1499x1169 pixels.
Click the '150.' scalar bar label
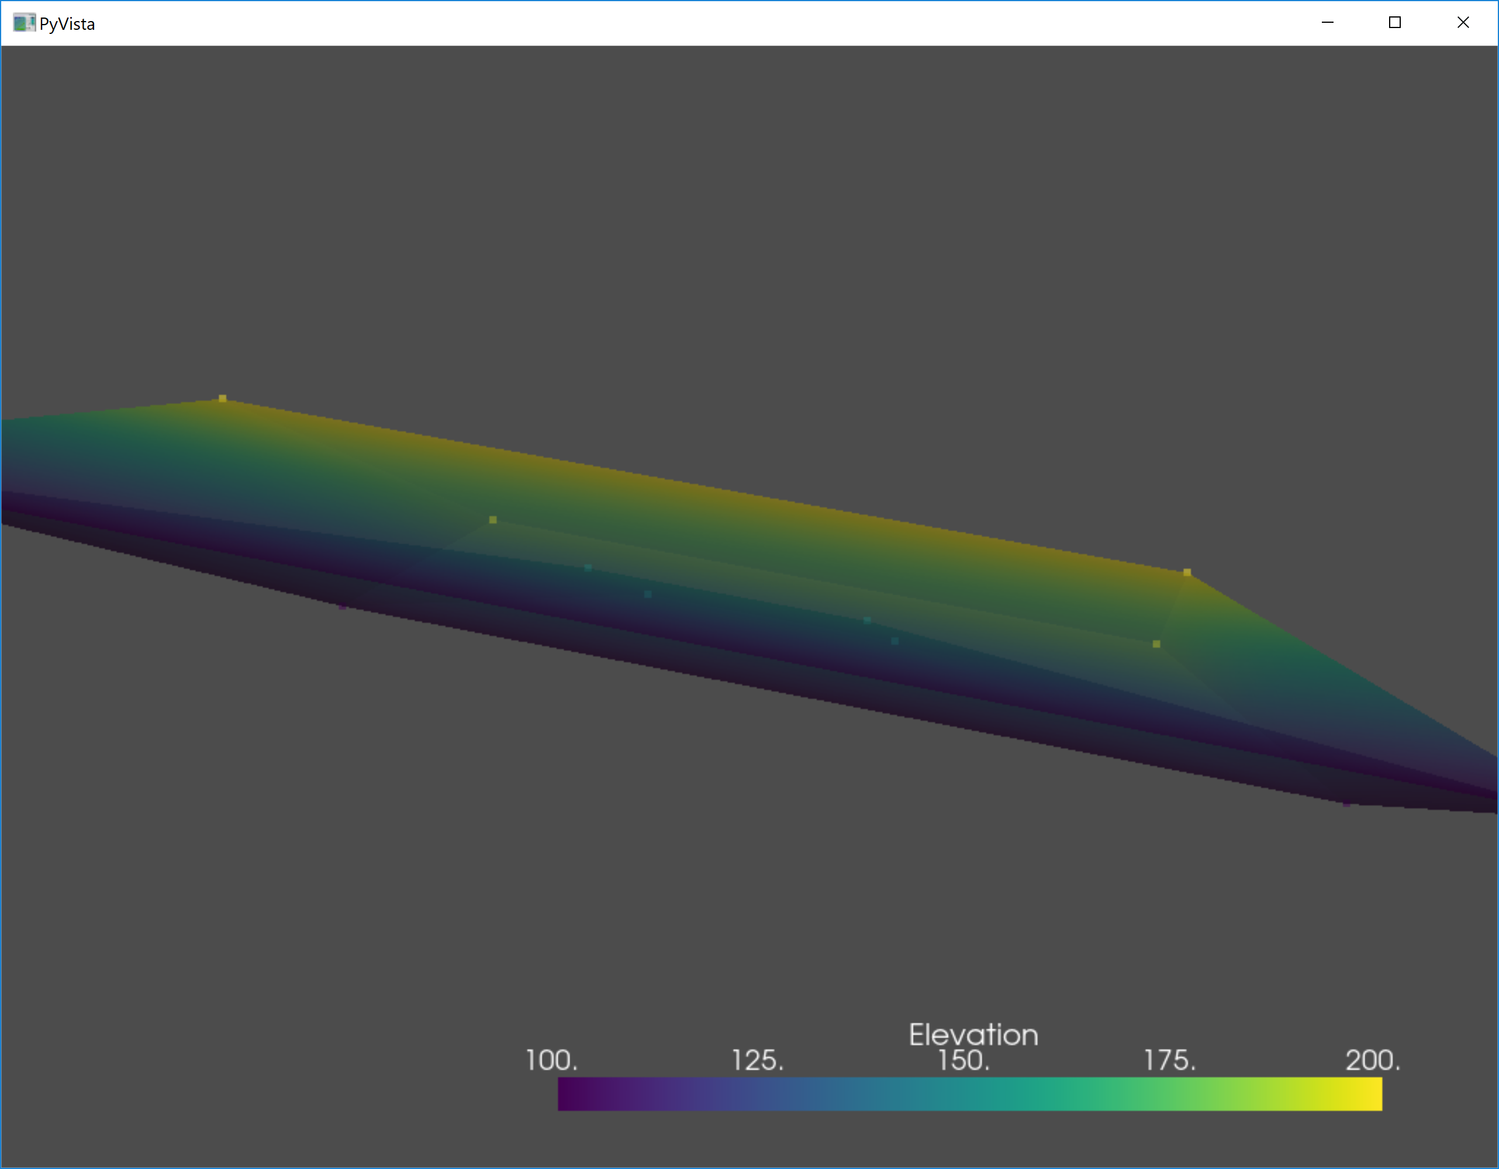[x=963, y=1061]
